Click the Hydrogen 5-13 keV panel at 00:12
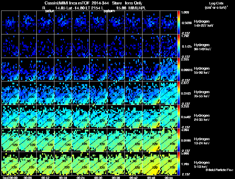Viewport: 235px width, 179px height. (46, 164)
